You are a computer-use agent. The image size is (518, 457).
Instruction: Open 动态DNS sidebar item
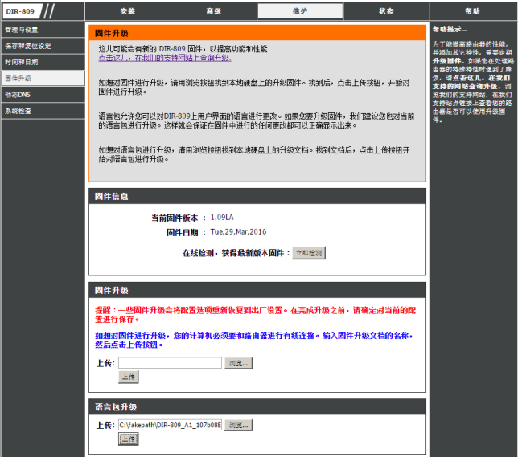point(43,95)
